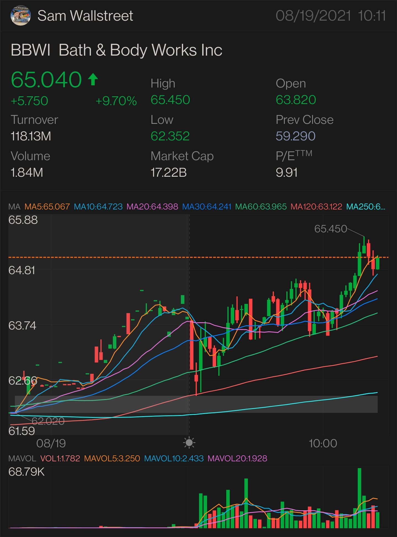This screenshot has width=397, height=537.
Task: Tap the 64.81 price axis label
Action: tap(22, 270)
